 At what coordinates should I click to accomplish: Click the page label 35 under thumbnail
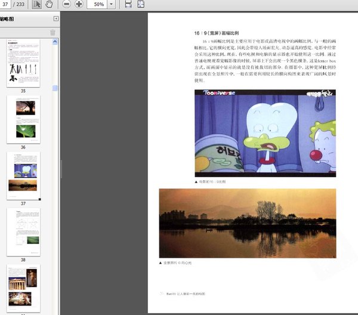click(x=23, y=91)
